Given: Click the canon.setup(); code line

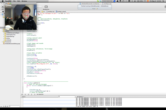Looking at the screenshot, I should [31, 35].
